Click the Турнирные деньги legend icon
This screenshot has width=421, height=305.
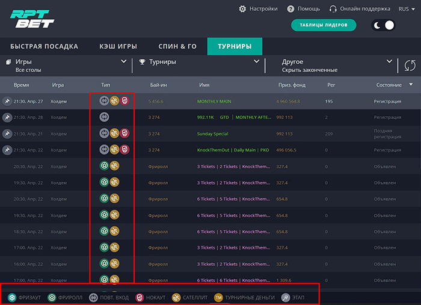[219, 297]
